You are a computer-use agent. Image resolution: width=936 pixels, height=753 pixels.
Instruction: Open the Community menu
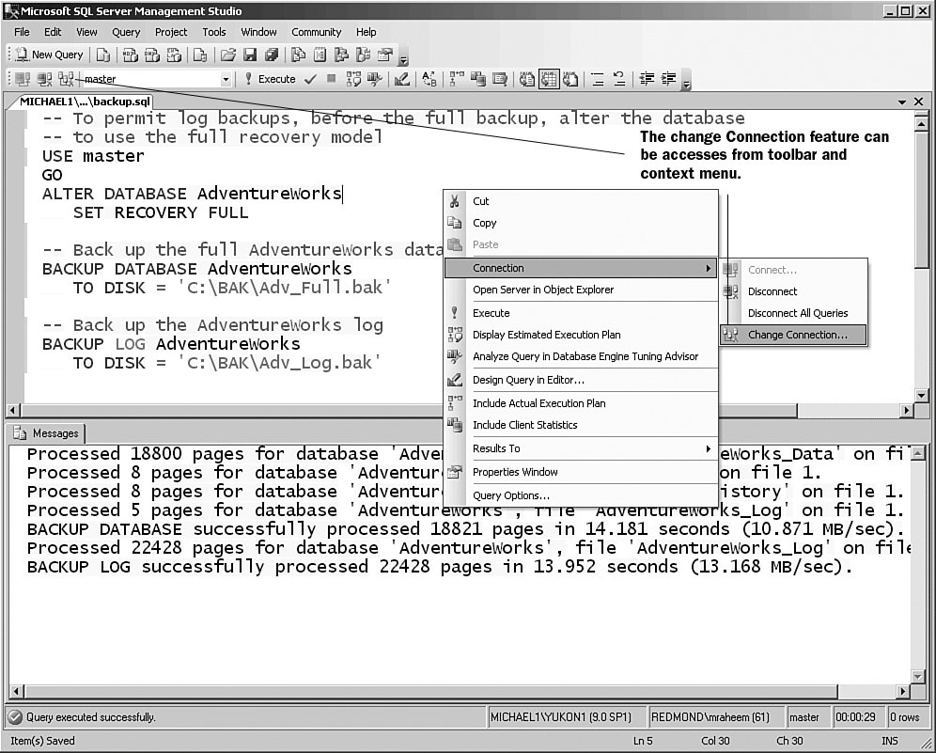click(317, 32)
